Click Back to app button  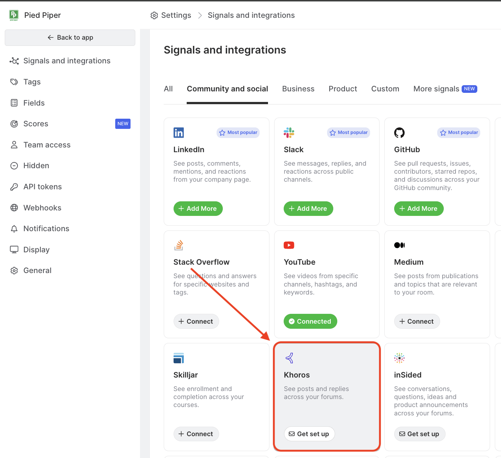(x=70, y=37)
